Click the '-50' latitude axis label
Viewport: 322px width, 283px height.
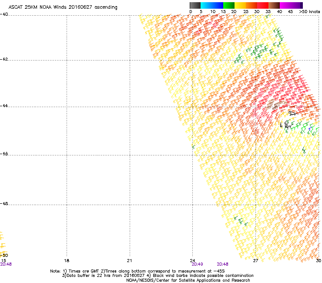4,256
